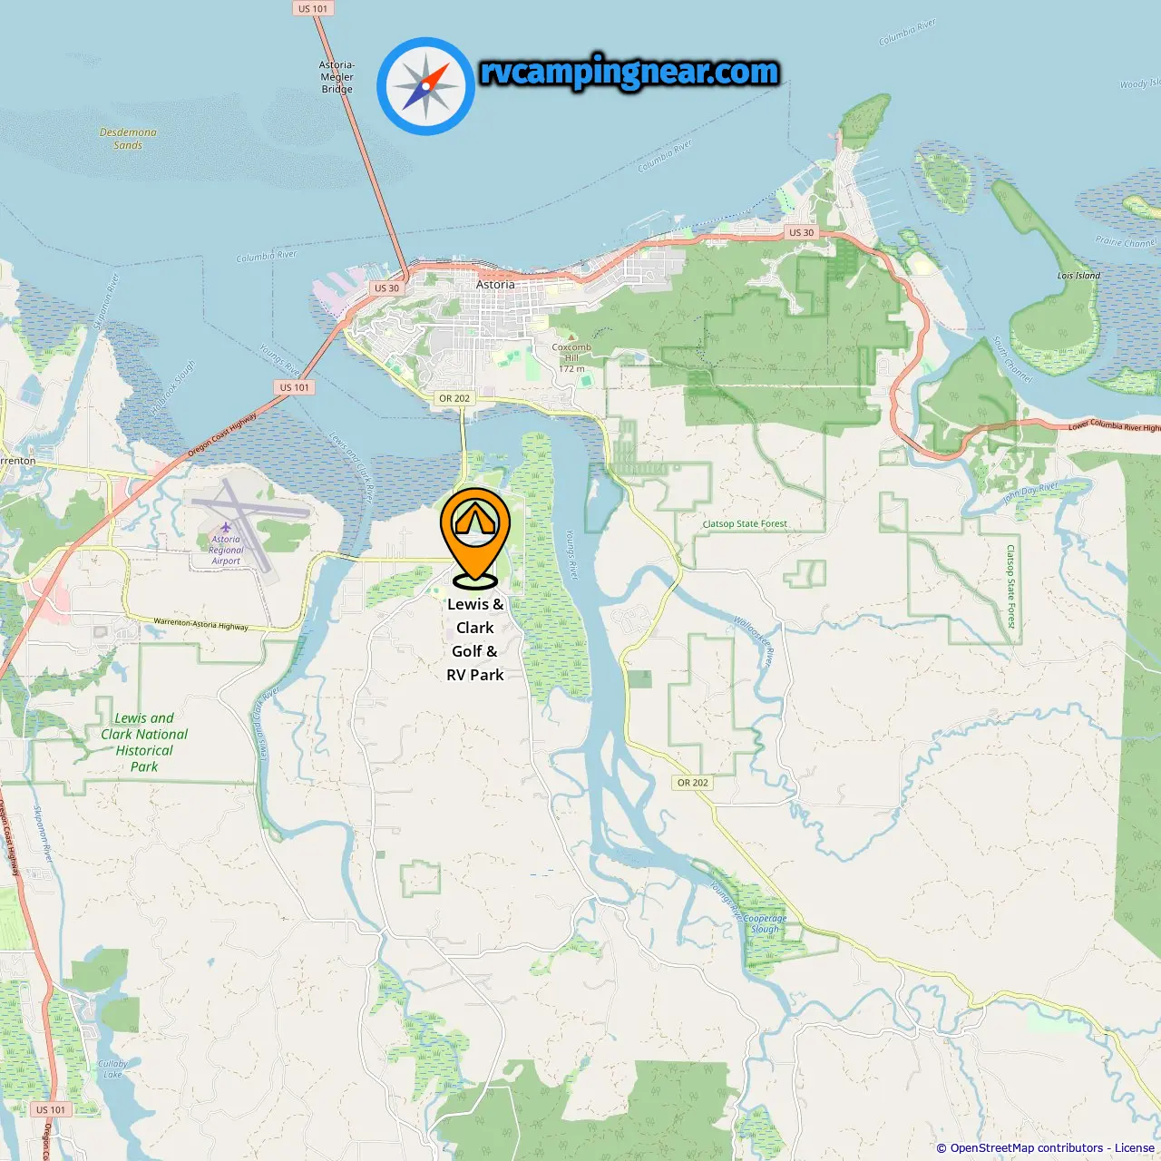Click the Astoria-Megler Bridge label
This screenshot has height=1161, width=1161.
click(x=337, y=77)
